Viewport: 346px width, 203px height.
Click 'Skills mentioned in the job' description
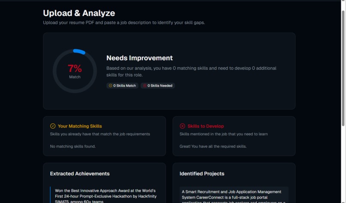point(224,134)
